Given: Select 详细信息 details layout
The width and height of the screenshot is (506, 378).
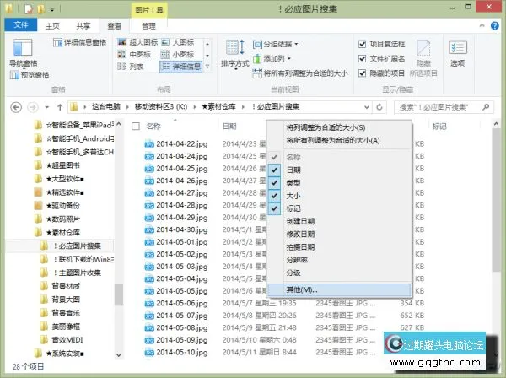Looking at the screenshot, I should [181, 67].
